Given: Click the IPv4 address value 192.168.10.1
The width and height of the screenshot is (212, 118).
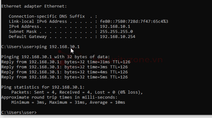Looking at the screenshot, I should pos(115,27).
